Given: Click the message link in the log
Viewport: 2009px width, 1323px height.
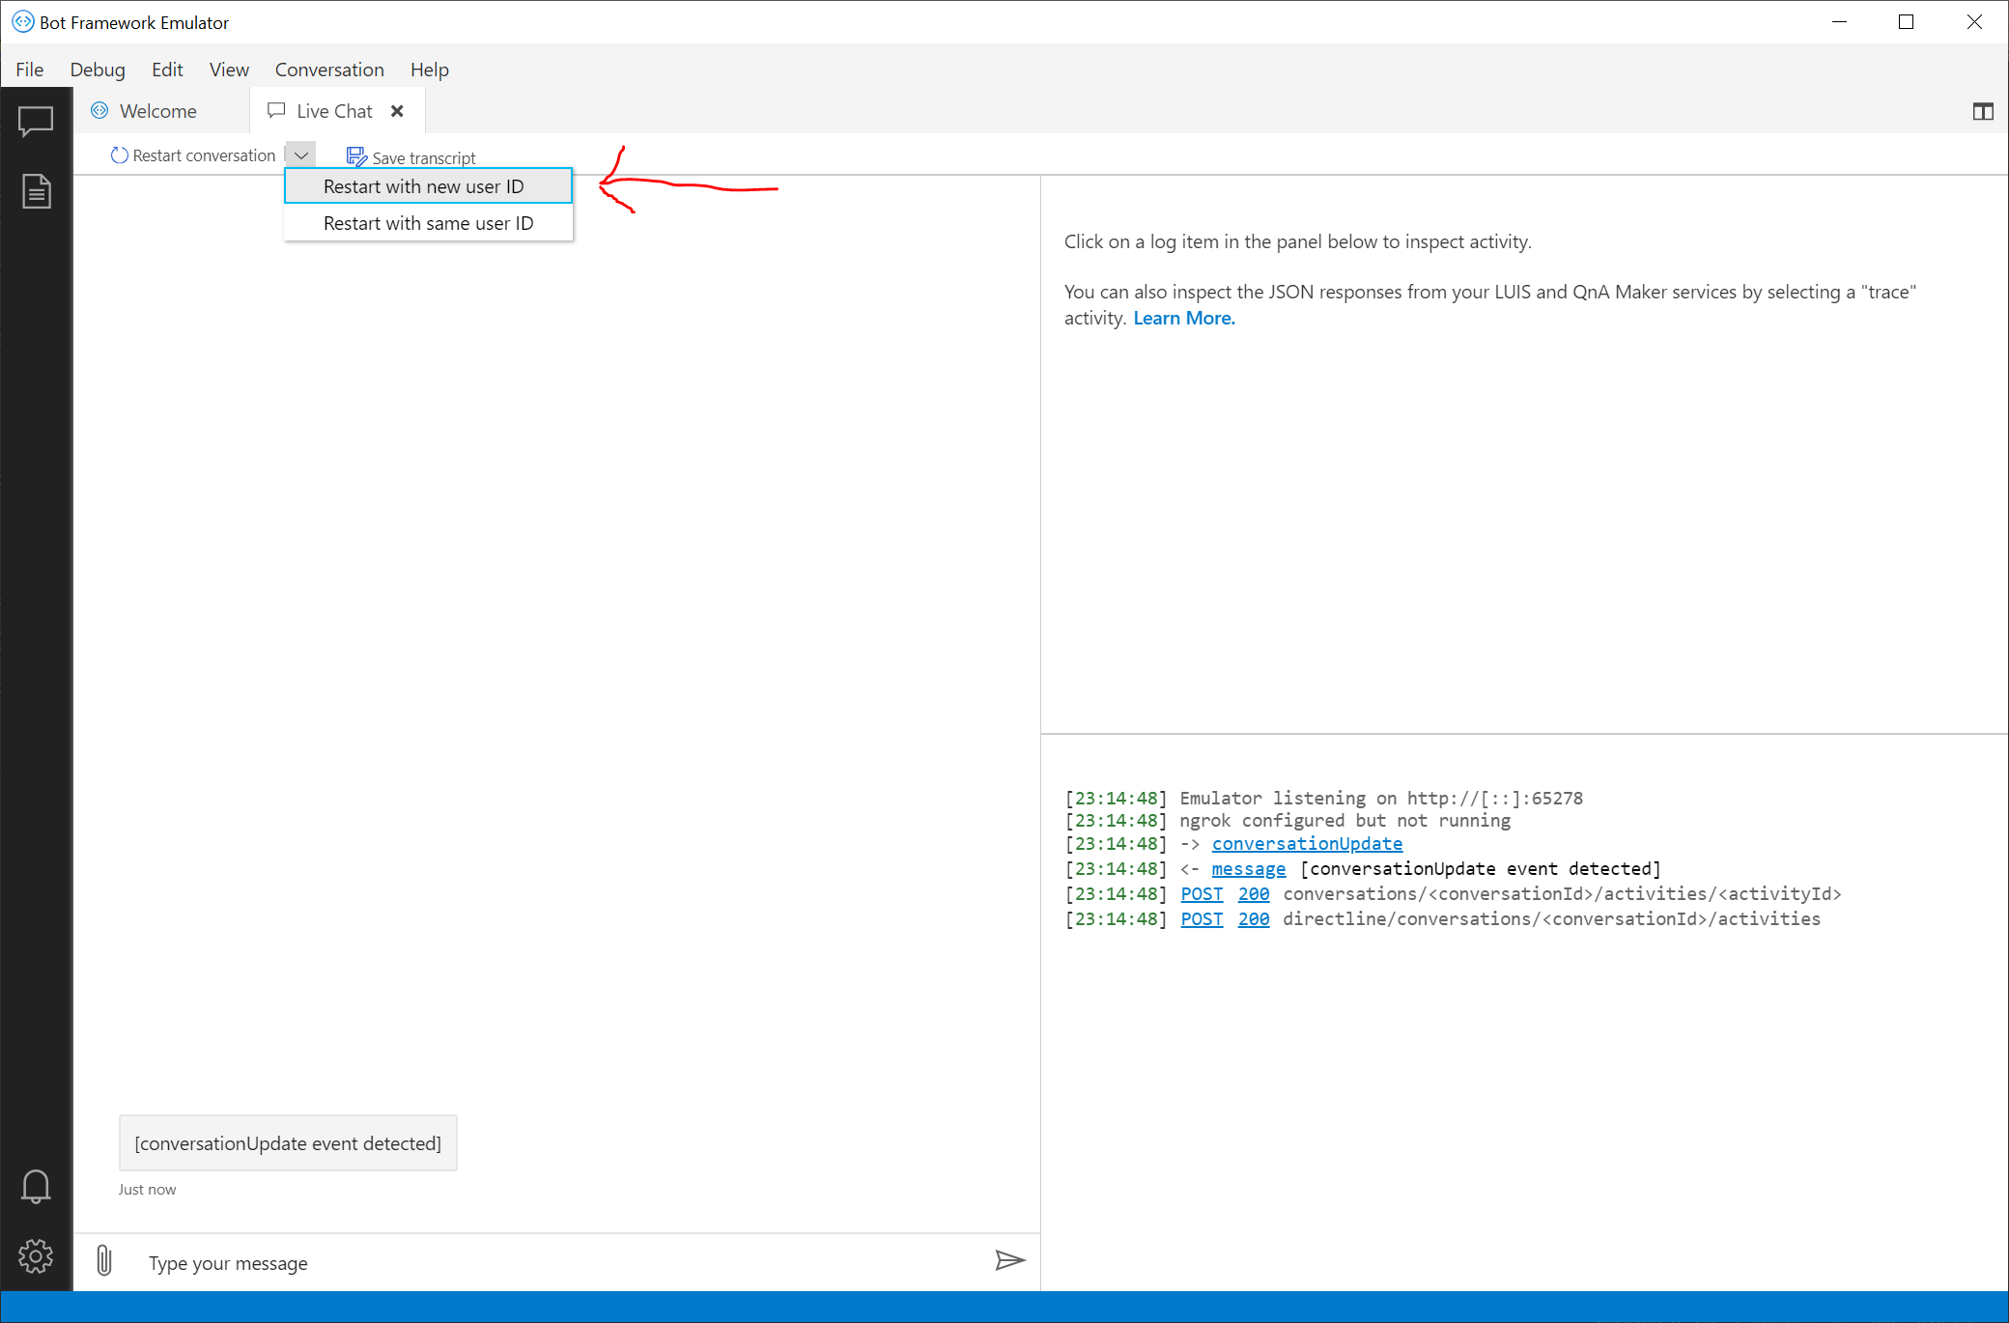Looking at the screenshot, I should point(1248,868).
